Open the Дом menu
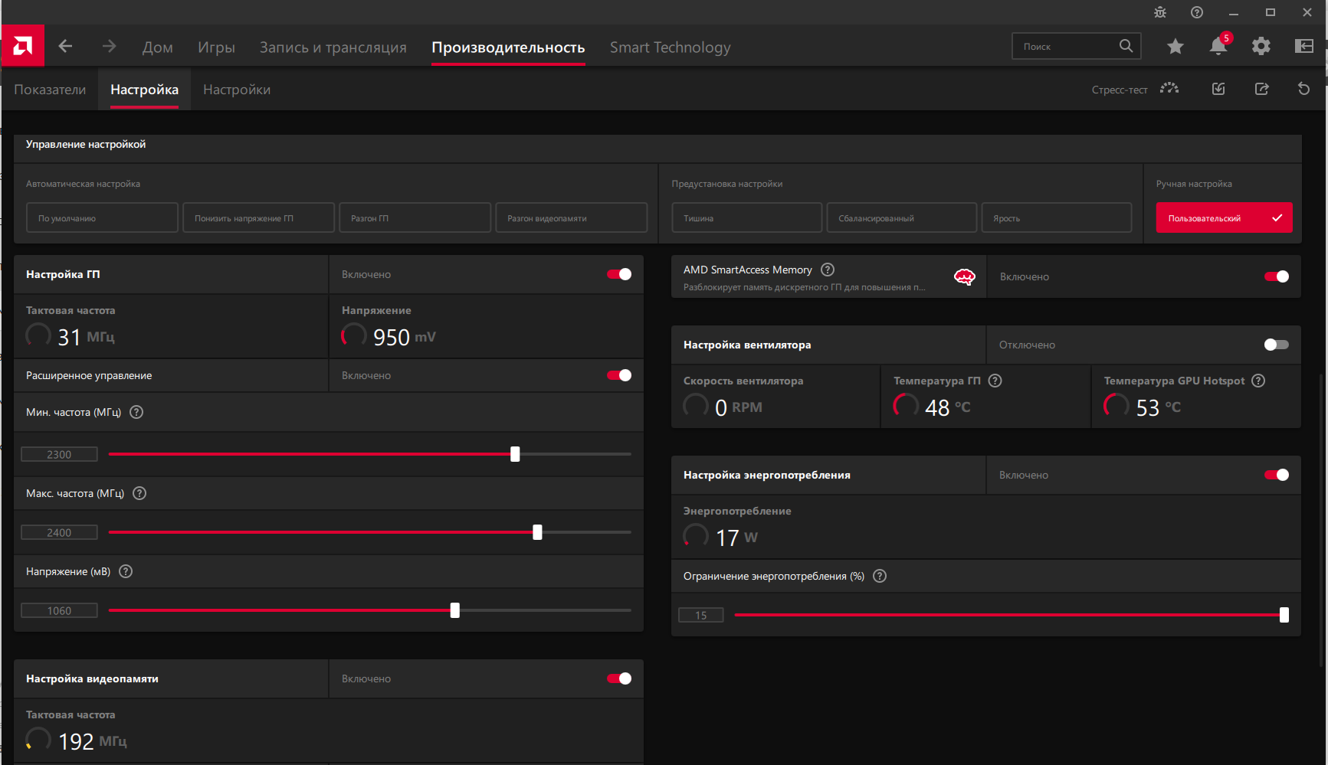Viewport: 1328px width, 765px height. point(158,47)
